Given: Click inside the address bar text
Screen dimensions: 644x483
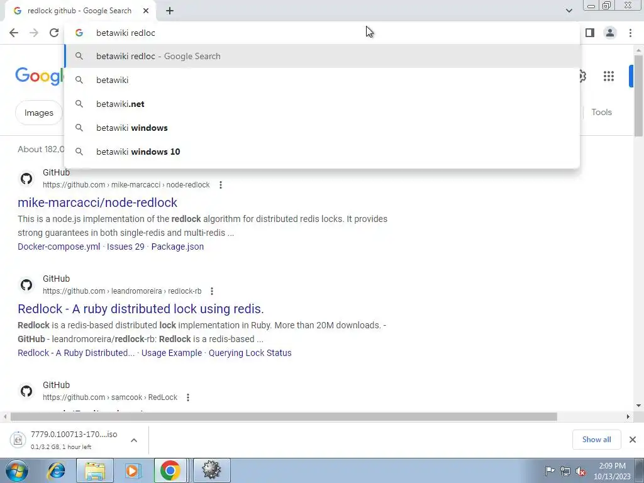Looking at the screenshot, I should pyautogui.click(x=126, y=33).
